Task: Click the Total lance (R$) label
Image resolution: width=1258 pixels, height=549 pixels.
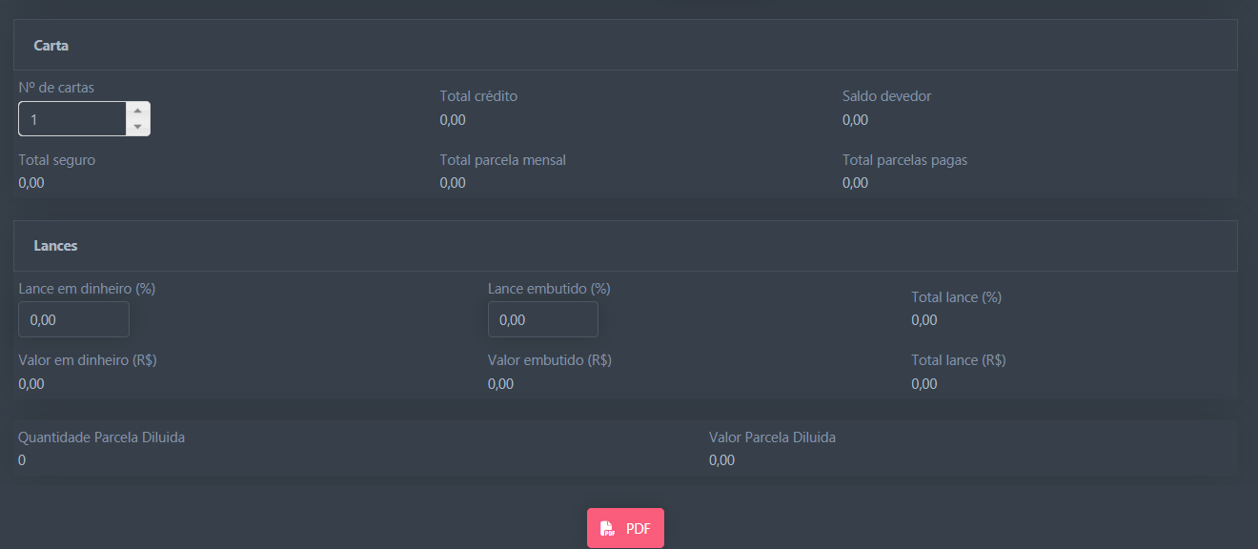Action: pos(958,360)
